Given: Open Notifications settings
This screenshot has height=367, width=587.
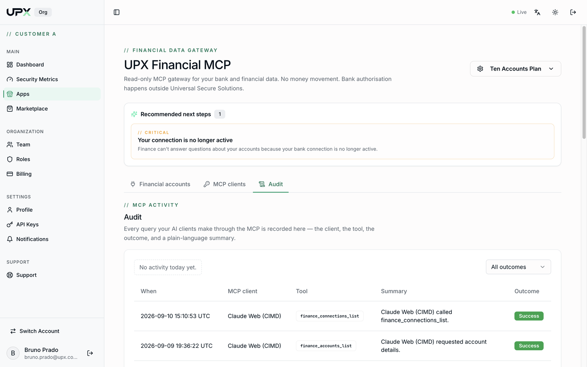Looking at the screenshot, I should (x=52, y=239).
